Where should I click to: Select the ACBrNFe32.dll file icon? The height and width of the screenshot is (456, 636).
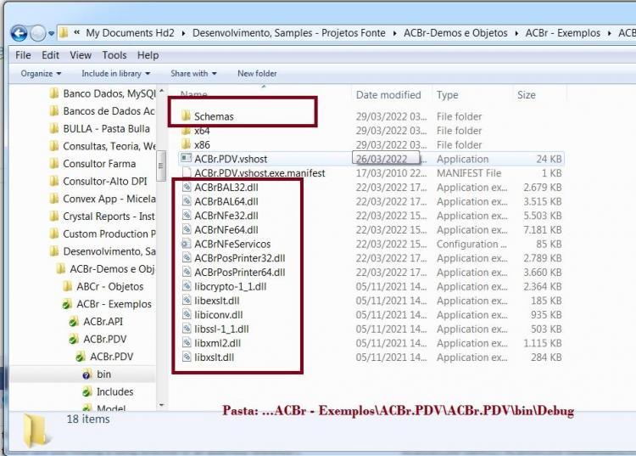click(x=187, y=216)
